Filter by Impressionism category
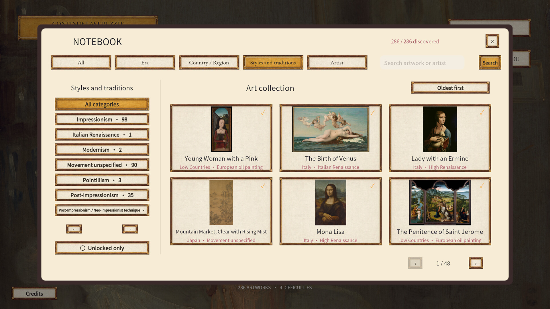 pyautogui.click(x=102, y=119)
